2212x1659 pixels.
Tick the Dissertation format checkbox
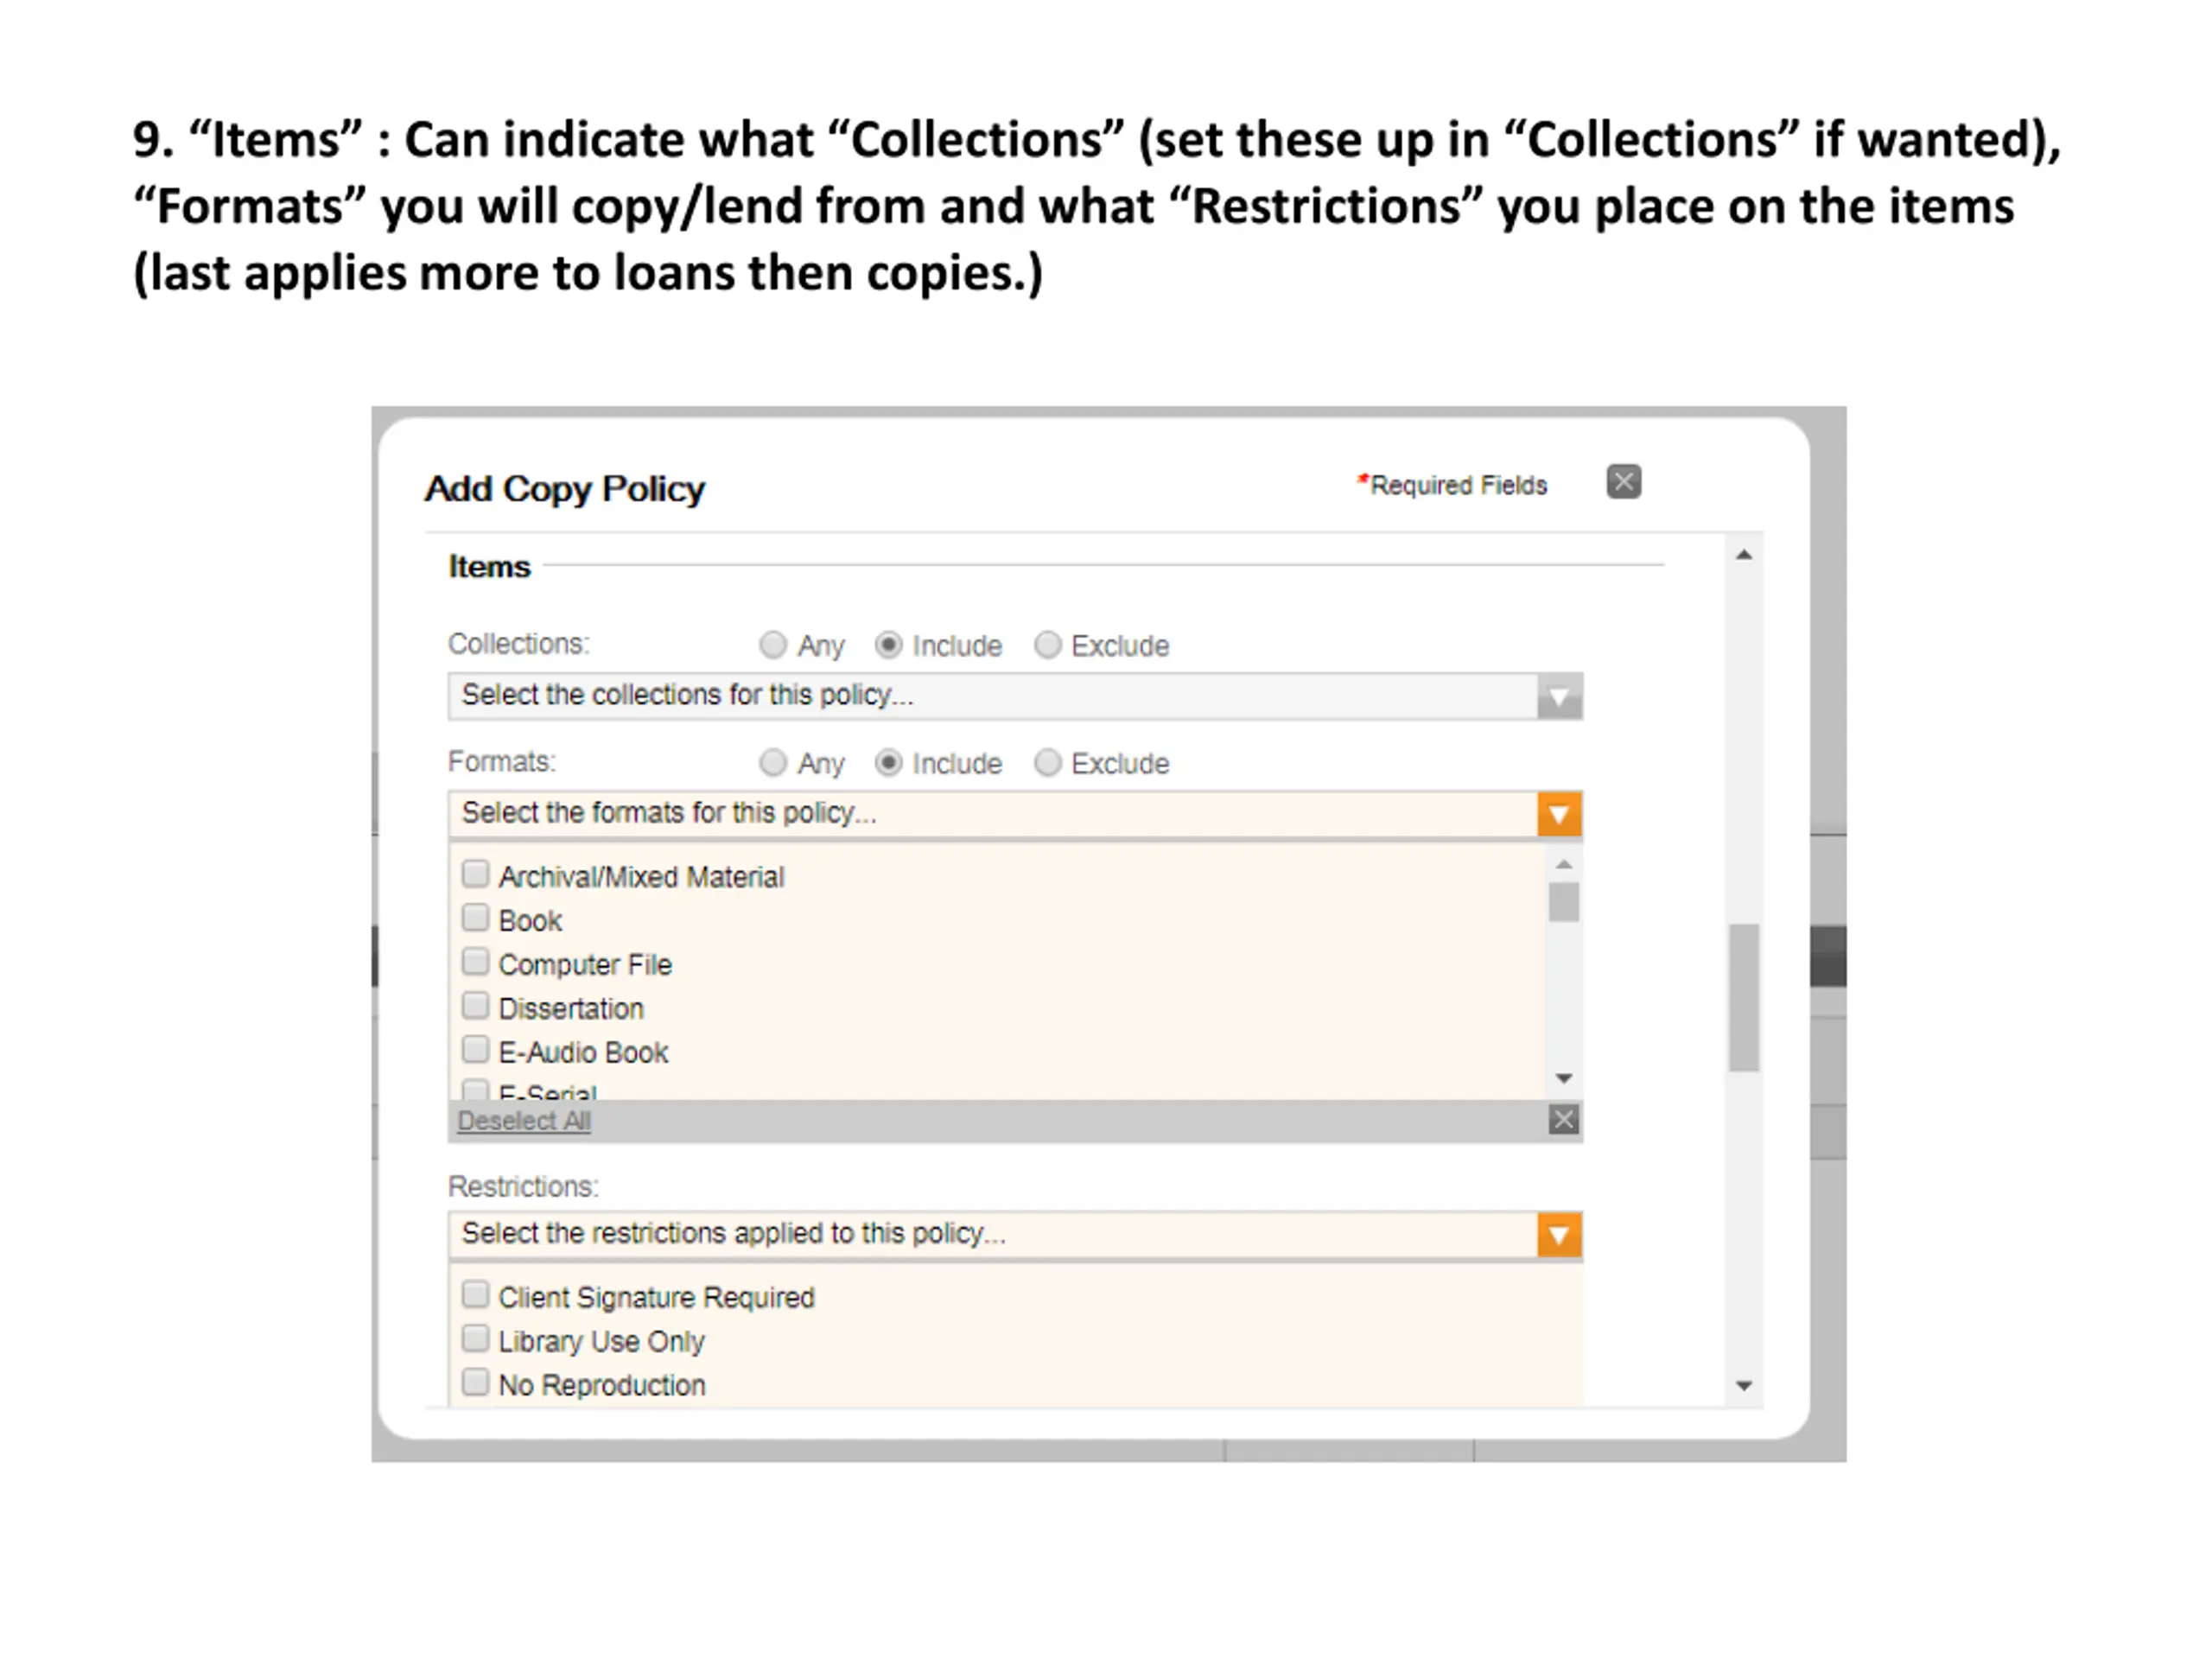point(475,1005)
